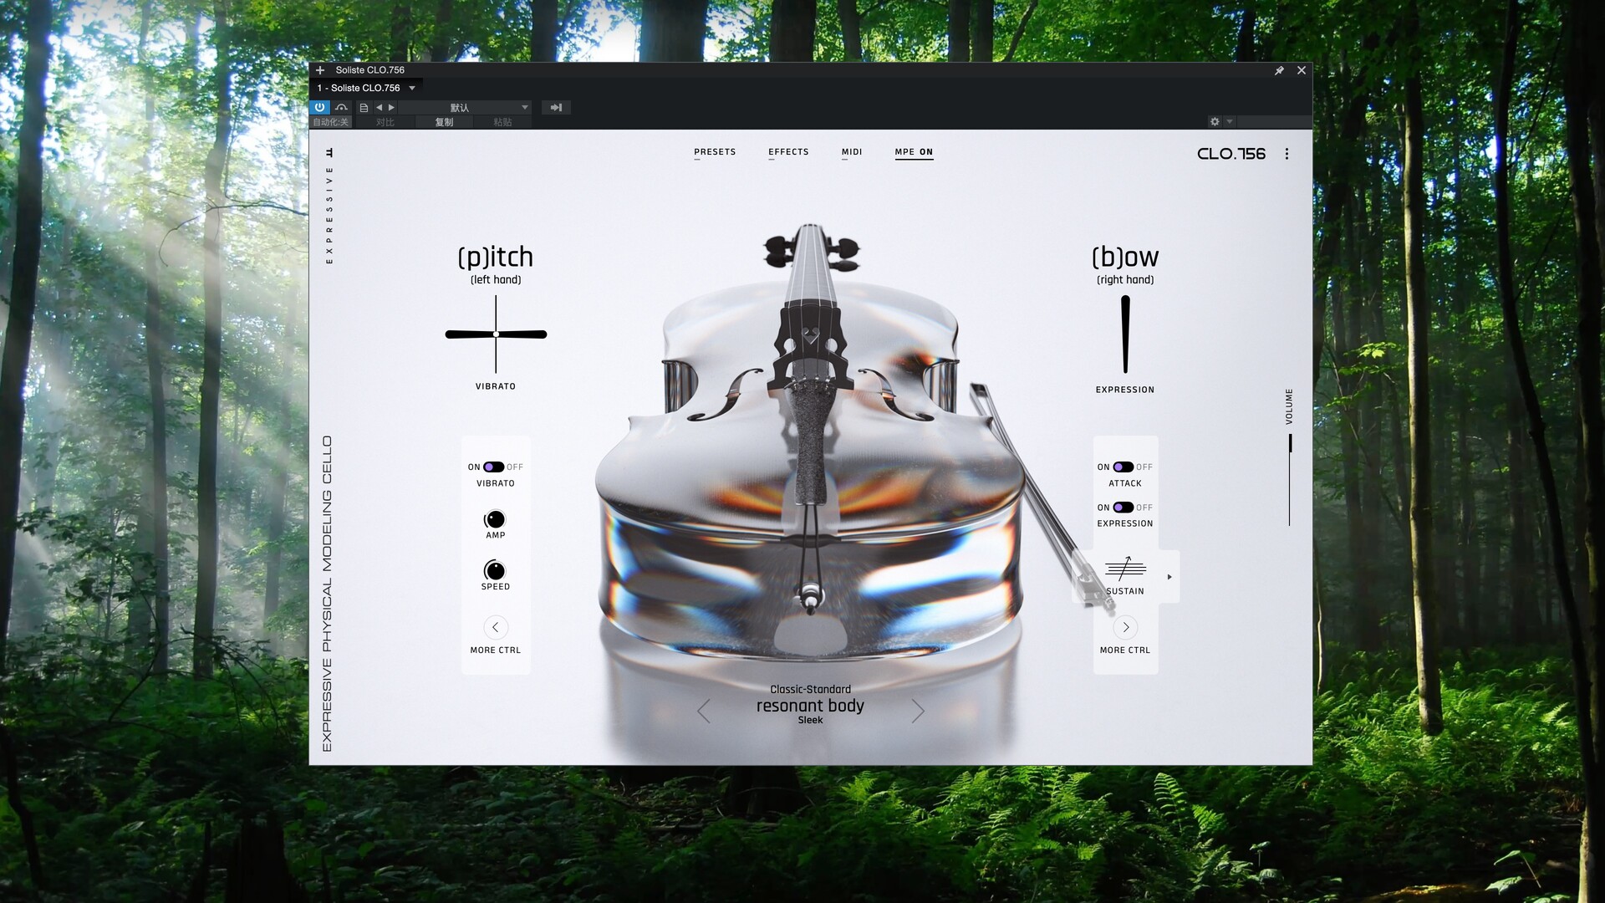Expand articulation list arrow beside SUSTAIN
Viewport: 1605px width, 903px height.
click(1169, 577)
